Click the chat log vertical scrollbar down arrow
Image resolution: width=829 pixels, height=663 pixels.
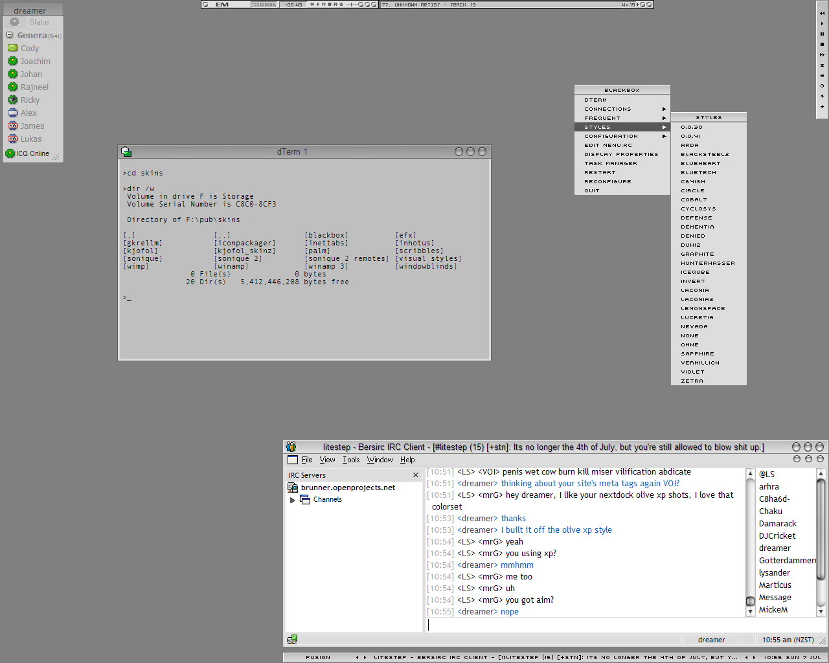coord(750,611)
